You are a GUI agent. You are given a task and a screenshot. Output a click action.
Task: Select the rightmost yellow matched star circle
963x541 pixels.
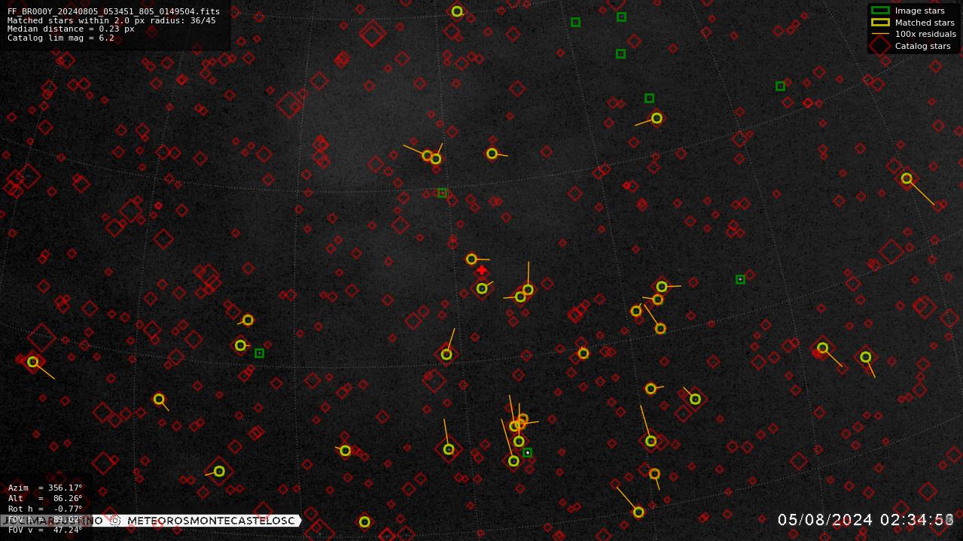pyautogui.click(x=907, y=178)
